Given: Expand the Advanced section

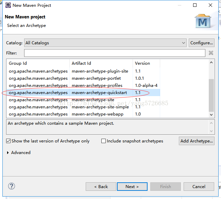Looking at the screenshot, I should pyautogui.click(x=8, y=153).
